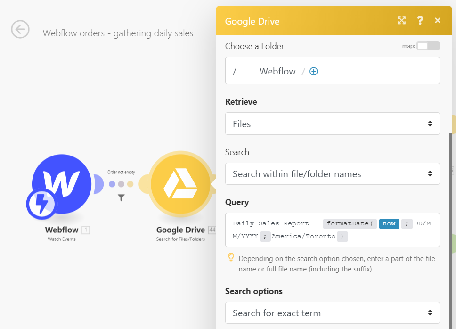Open the Webflow Watch Events module
The height and width of the screenshot is (329, 456).
tap(62, 184)
